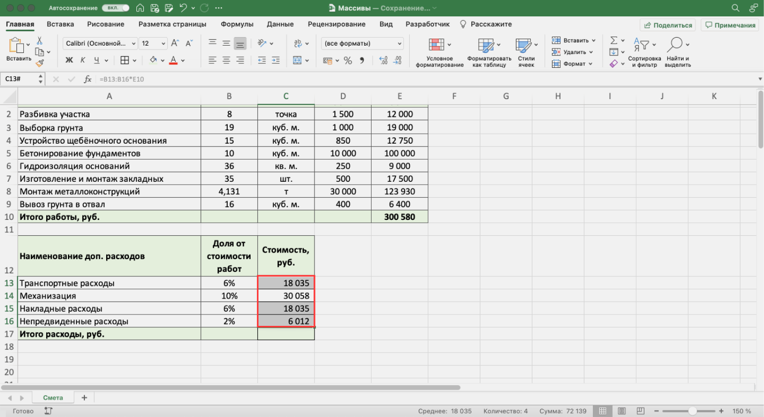The width and height of the screenshot is (764, 417).
Task: Click the add new sheet plus button
Action: coord(84,398)
